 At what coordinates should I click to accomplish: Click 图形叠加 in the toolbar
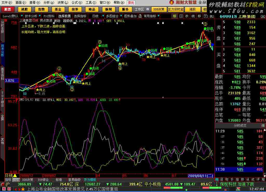pos(130,16)
